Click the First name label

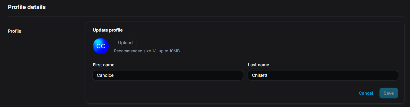point(103,65)
